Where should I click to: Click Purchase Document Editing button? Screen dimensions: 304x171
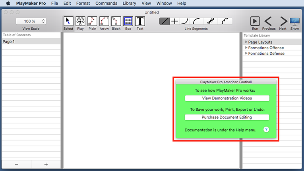coord(227,117)
